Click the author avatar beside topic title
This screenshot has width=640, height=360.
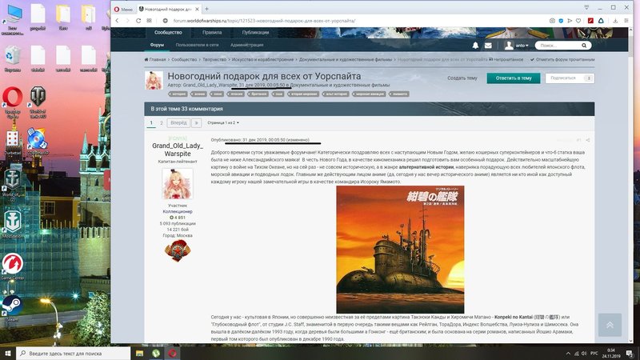[154, 81]
